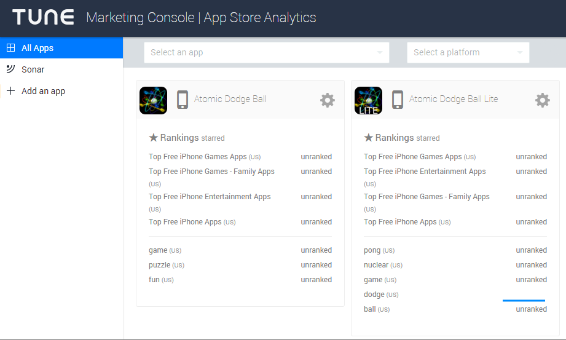Click the iPhone device icon for Atomic Dodge Ball

coord(182,100)
